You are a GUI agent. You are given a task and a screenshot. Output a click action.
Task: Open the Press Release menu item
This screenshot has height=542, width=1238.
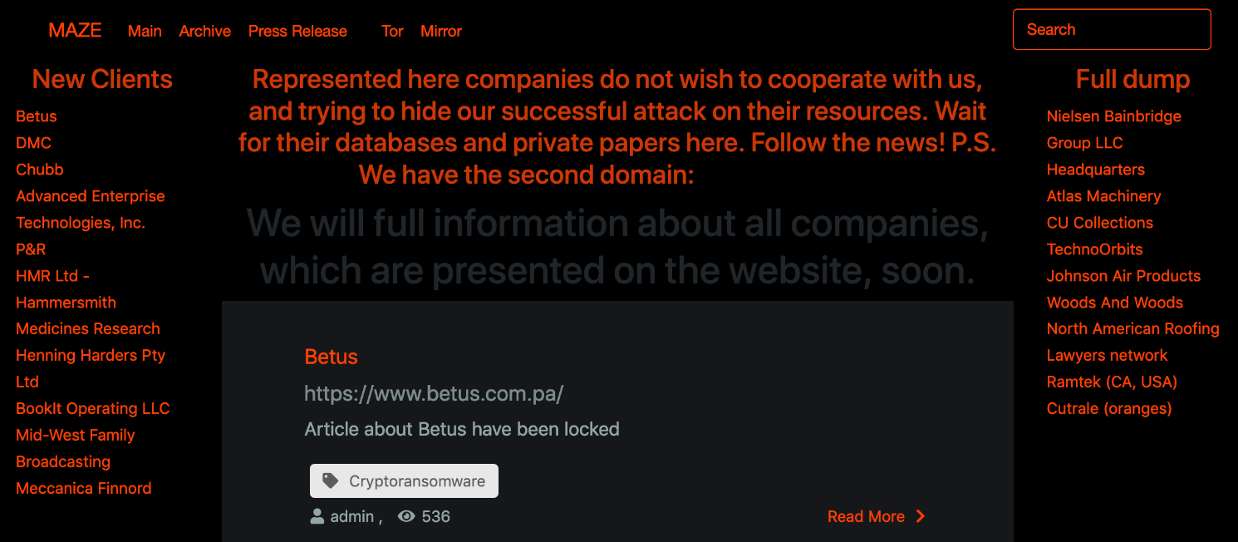[x=297, y=32]
